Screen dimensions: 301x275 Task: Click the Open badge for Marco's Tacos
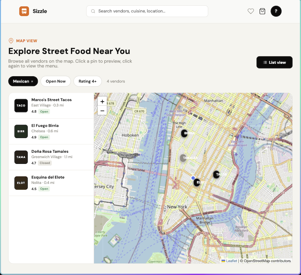click(x=44, y=112)
